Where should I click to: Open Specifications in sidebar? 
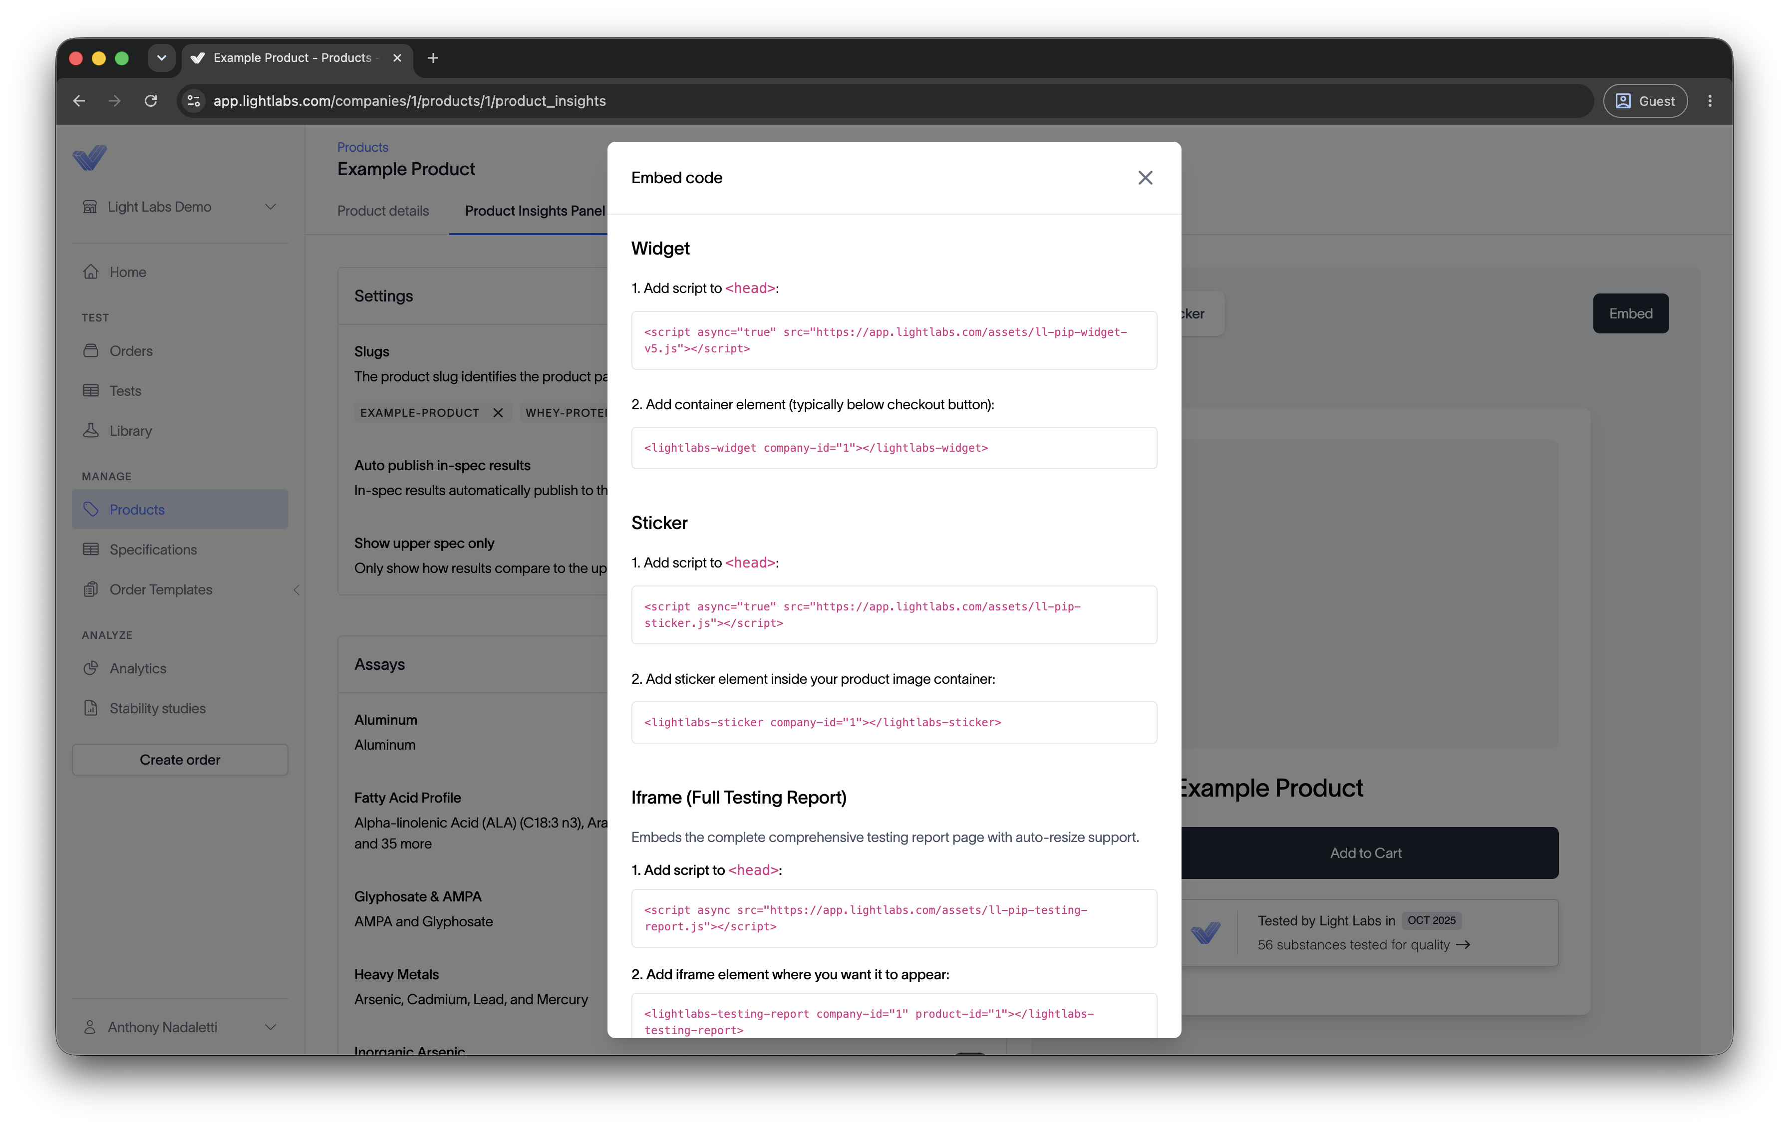(x=180, y=550)
